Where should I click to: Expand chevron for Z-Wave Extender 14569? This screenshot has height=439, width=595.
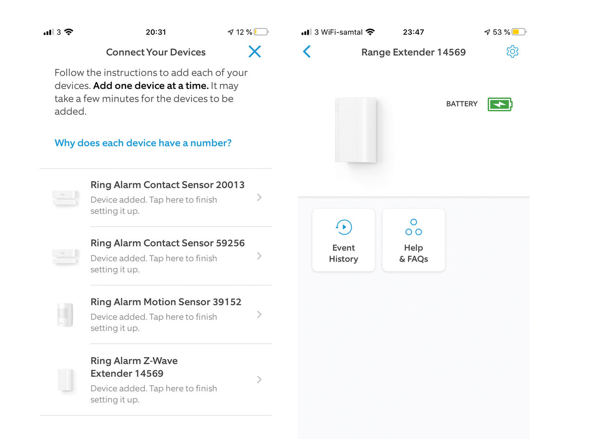tap(259, 380)
